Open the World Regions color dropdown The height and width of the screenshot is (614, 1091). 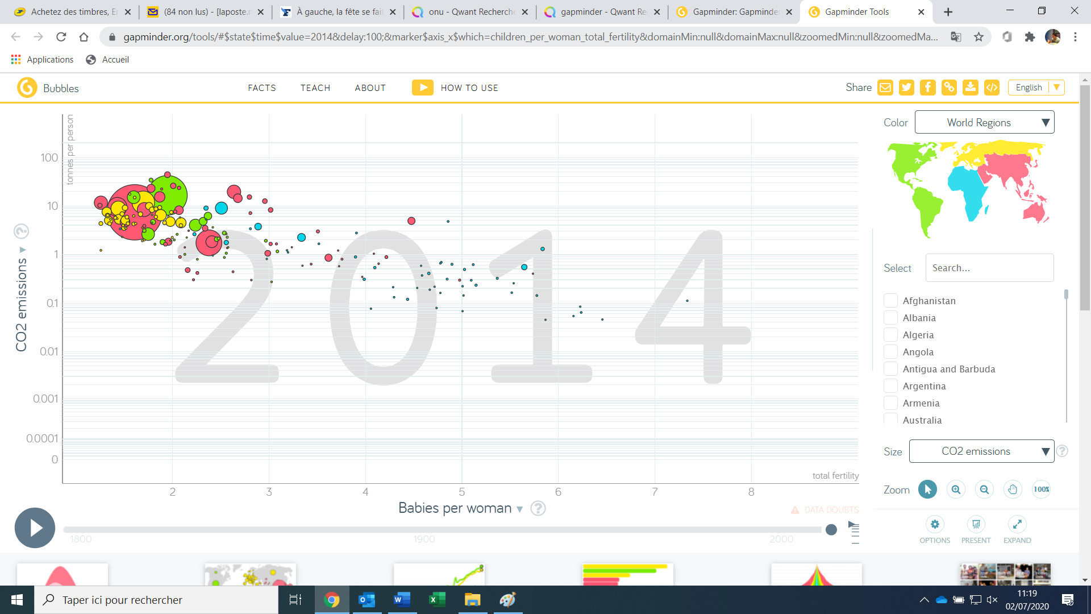point(984,123)
